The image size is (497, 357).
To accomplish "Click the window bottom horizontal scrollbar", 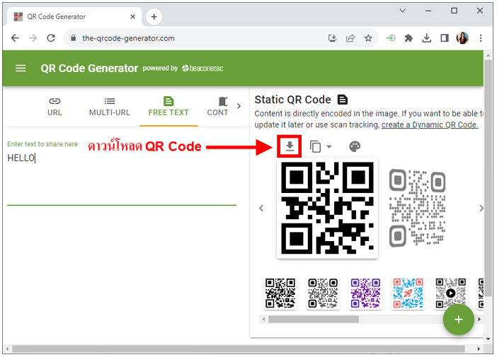I will [239, 349].
